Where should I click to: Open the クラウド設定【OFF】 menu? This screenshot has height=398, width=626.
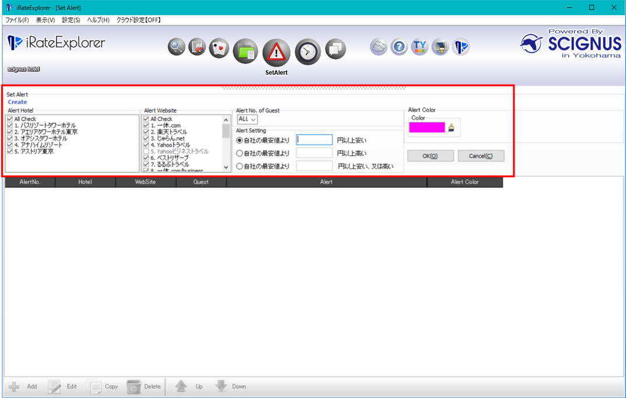[x=138, y=20]
